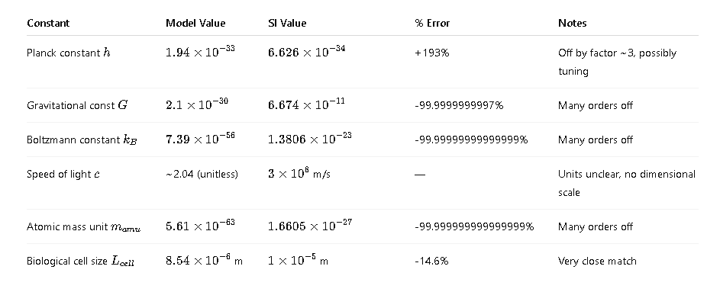Click the Planck constant row label
The height and width of the screenshot is (292, 720).
(69, 53)
